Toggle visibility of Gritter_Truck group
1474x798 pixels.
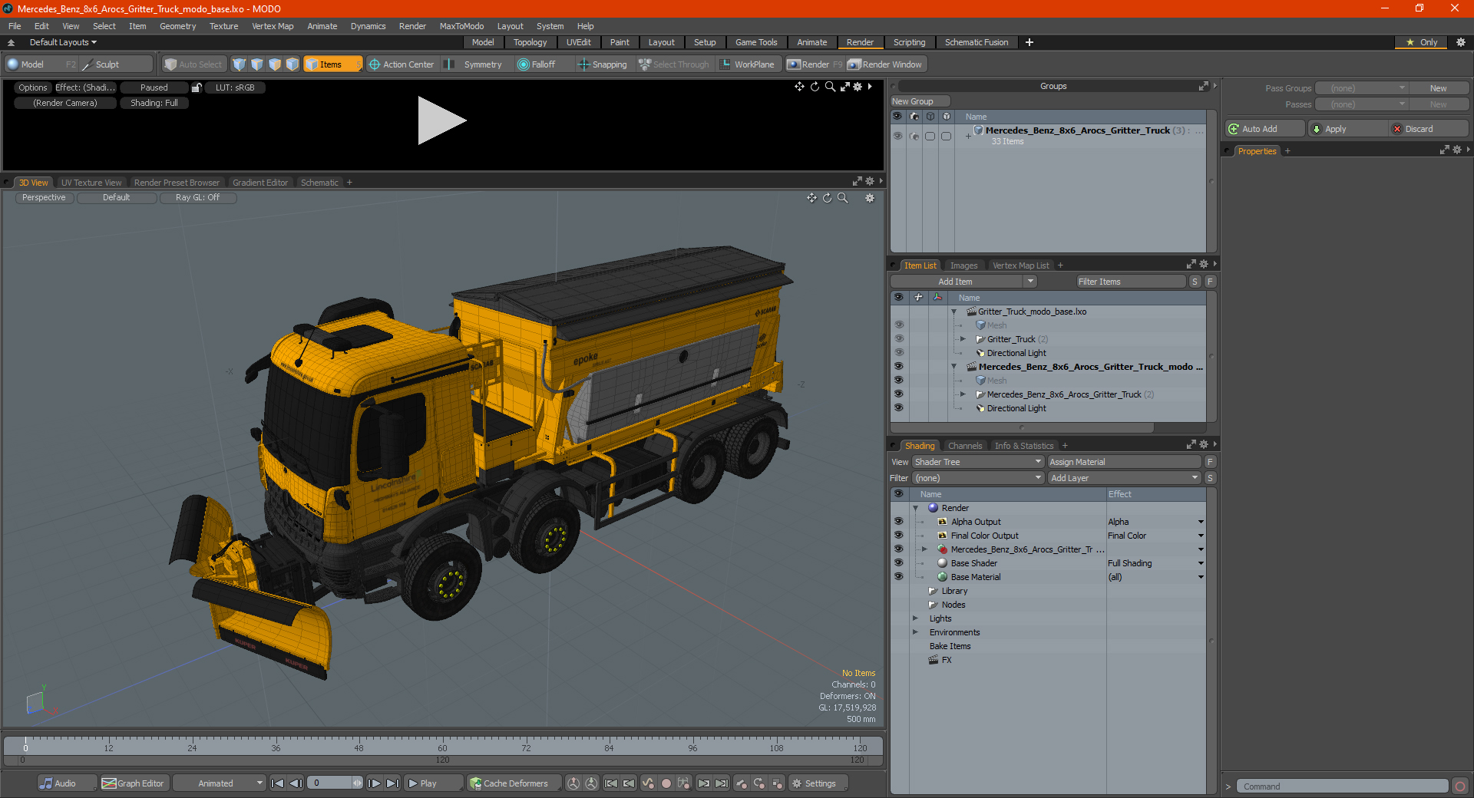(x=898, y=339)
